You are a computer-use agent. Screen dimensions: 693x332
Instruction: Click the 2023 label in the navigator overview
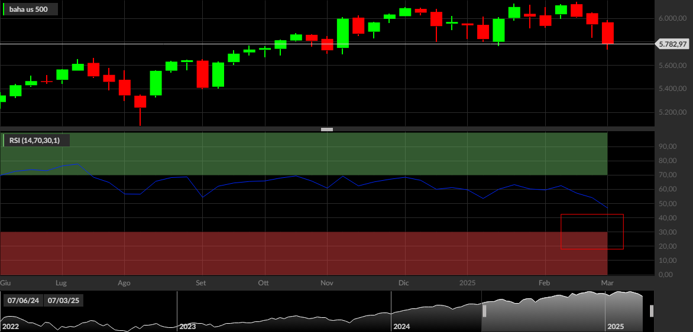[x=187, y=327]
